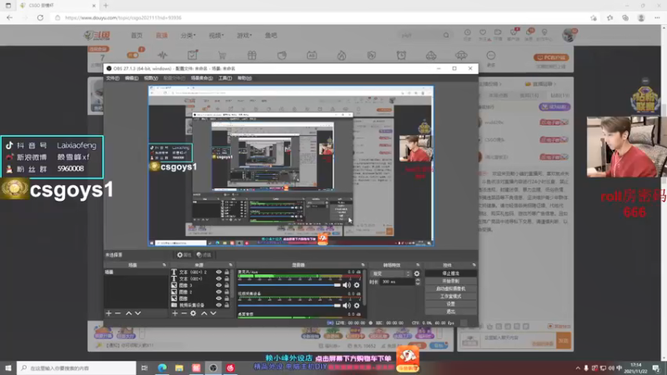This screenshot has width=667, height=375.
Task: Open the Douyu follow heart icon
Action: coord(483,32)
